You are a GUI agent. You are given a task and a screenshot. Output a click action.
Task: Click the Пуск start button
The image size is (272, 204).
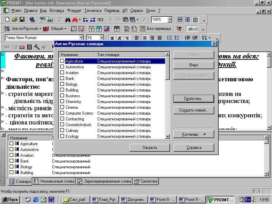click(x=10, y=200)
